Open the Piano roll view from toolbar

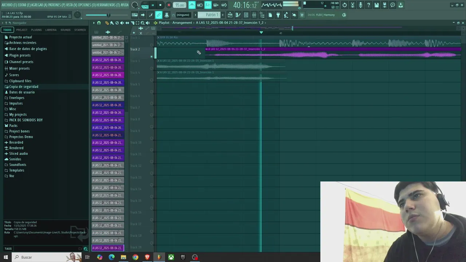point(238,15)
